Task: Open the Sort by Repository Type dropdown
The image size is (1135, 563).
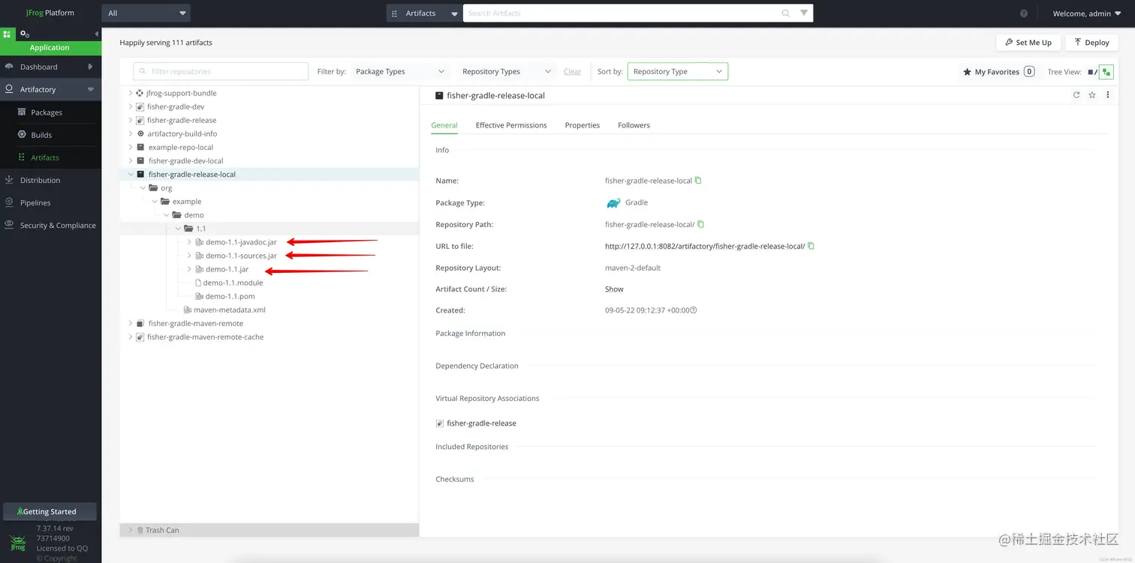Action: (x=678, y=72)
